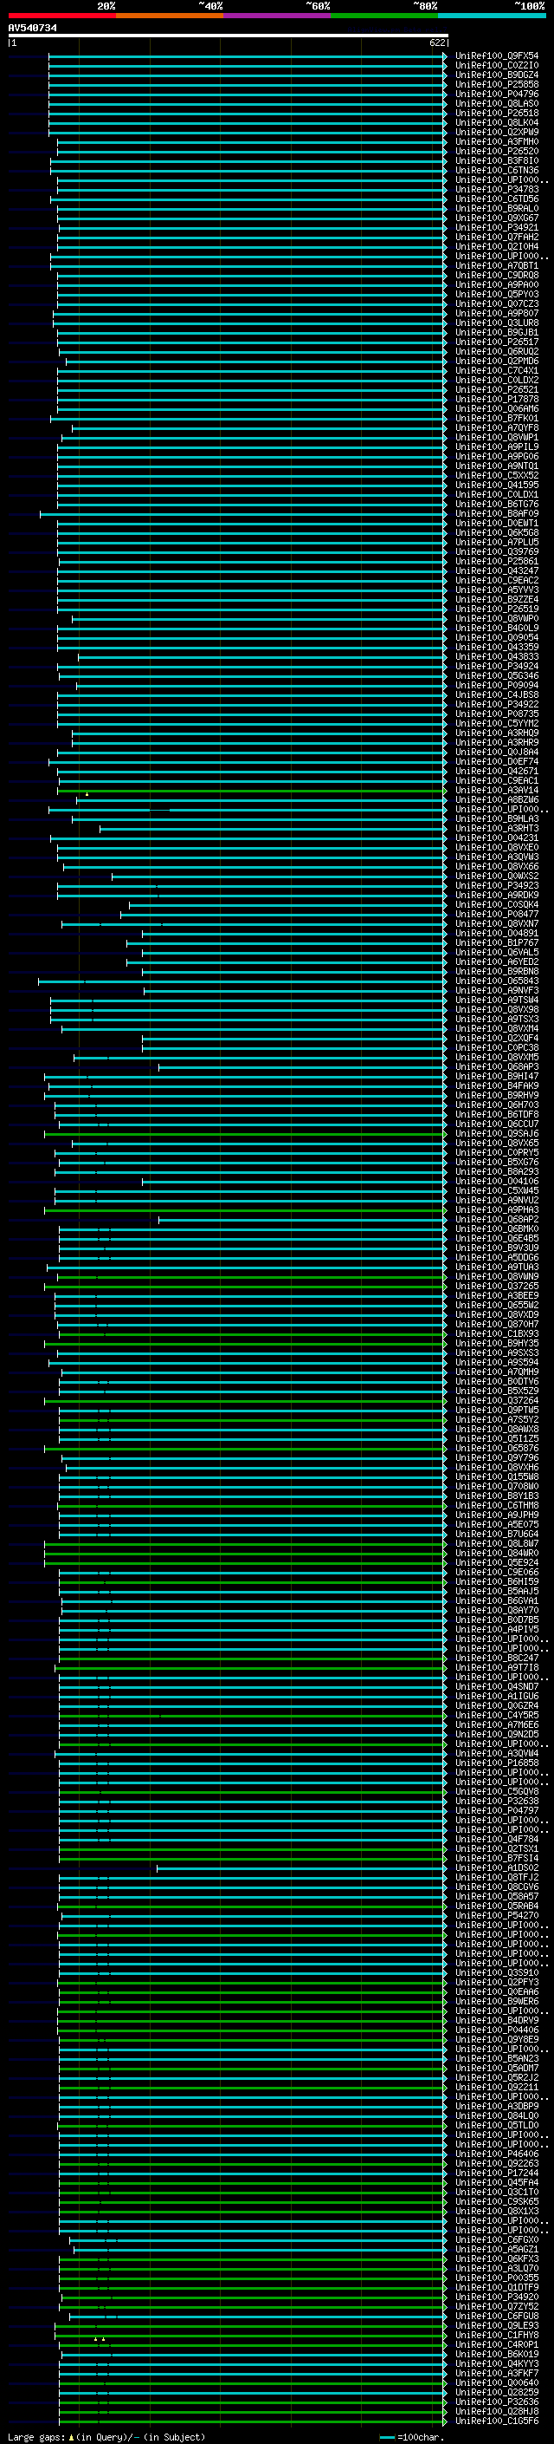Select the UniRef100_A6YED2 label

[496, 962]
